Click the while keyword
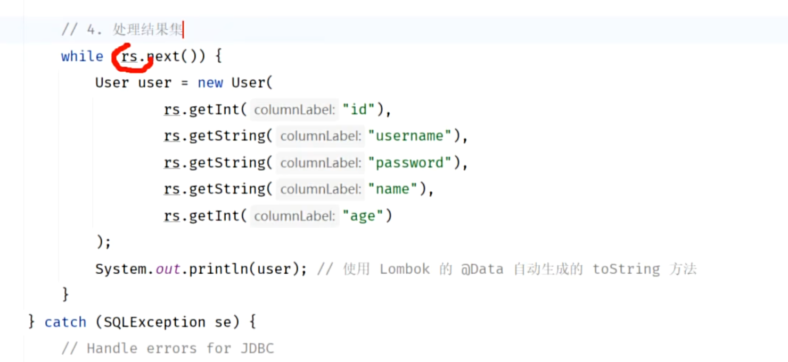 (82, 56)
